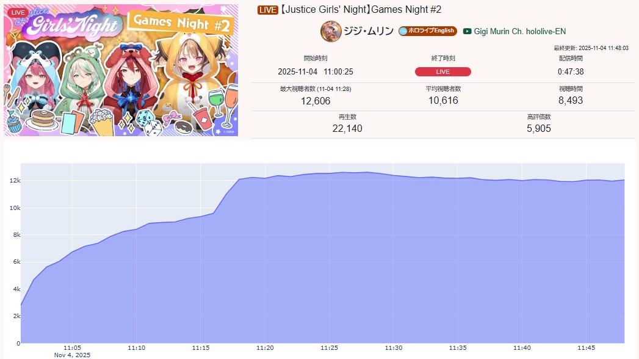Screen dimensions: 639x359
Task: Click the stream title Games Night #2
Action: point(361,9)
